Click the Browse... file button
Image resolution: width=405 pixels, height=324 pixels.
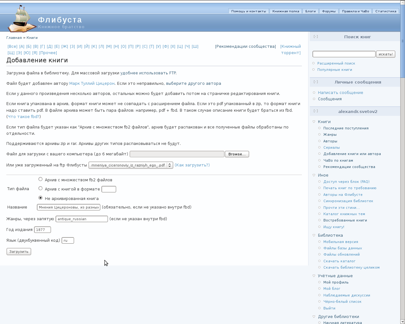[237, 154]
